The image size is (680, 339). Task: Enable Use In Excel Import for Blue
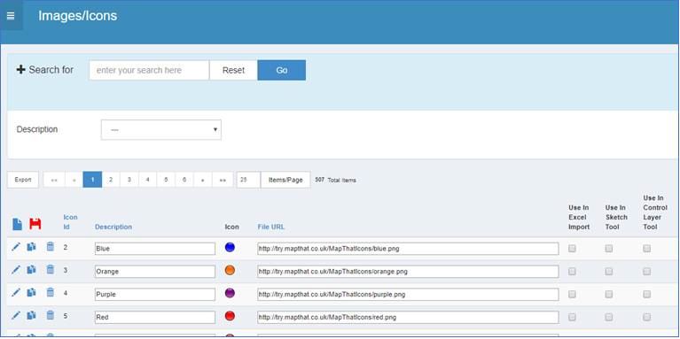click(572, 249)
